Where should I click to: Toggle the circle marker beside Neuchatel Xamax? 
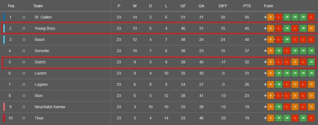click(x=24, y=107)
